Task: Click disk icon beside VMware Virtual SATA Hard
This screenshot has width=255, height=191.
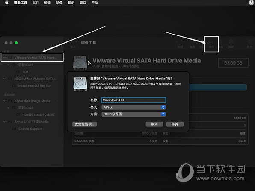Action: [10, 58]
